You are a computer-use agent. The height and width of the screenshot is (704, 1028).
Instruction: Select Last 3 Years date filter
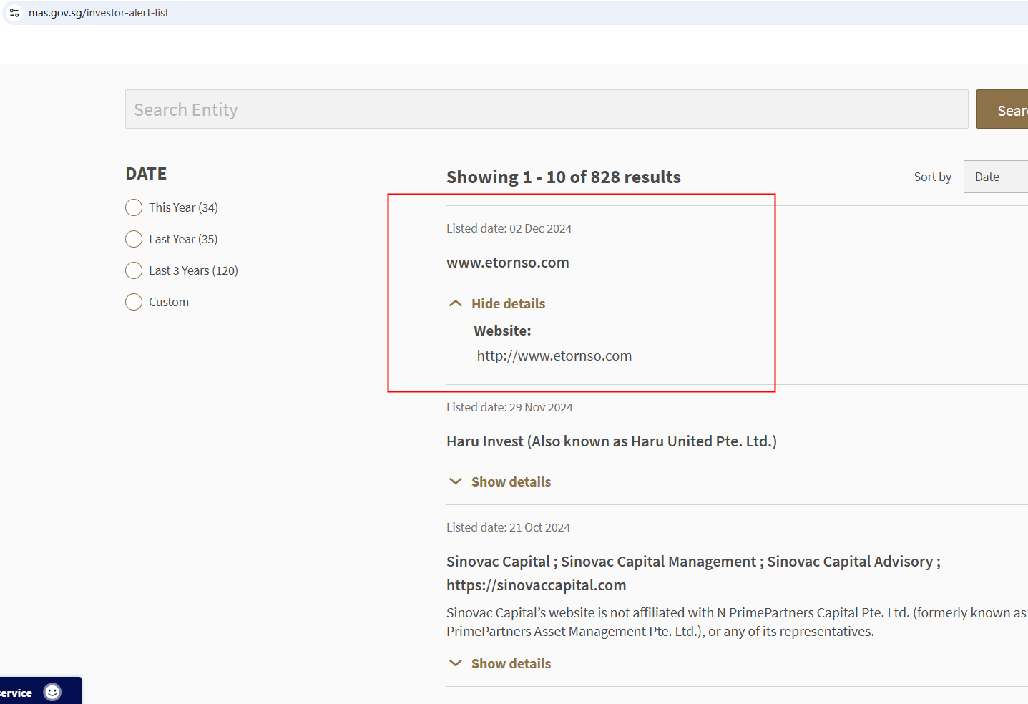click(134, 270)
